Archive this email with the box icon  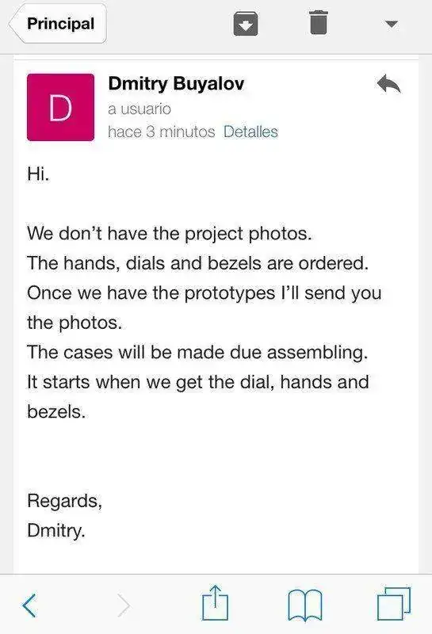[x=246, y=24]
